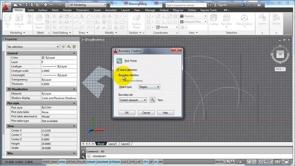Image resolution: width=295 pixels, height=166 pixels.
Task: Collapse the 3D Visualization section
Action: point(74,89)
